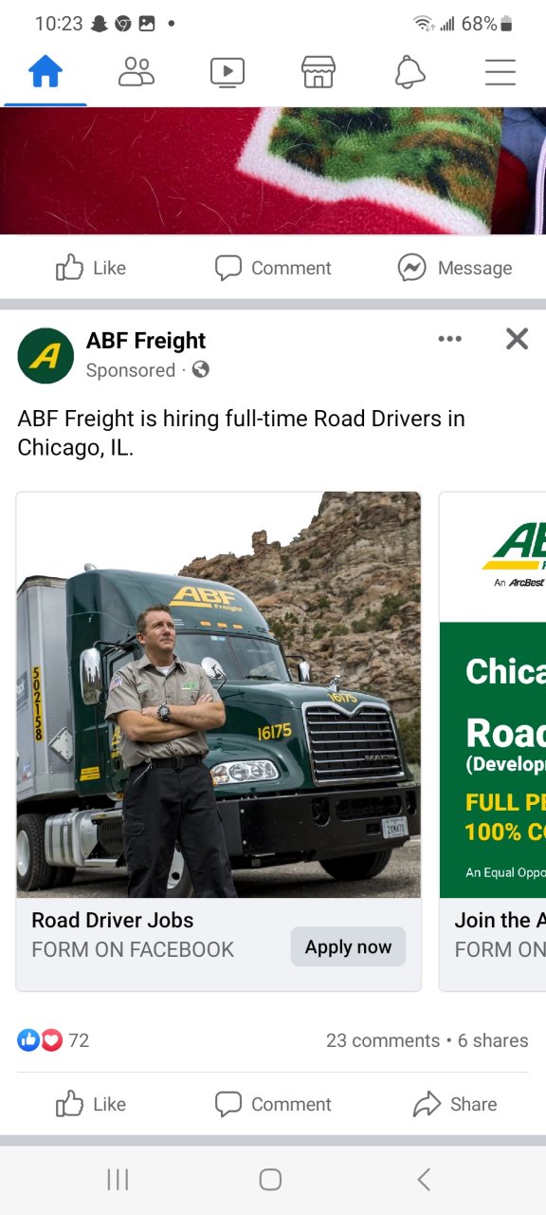Like the upper post with thumbs-up
Screen dimensions: 546x1215
91,268
